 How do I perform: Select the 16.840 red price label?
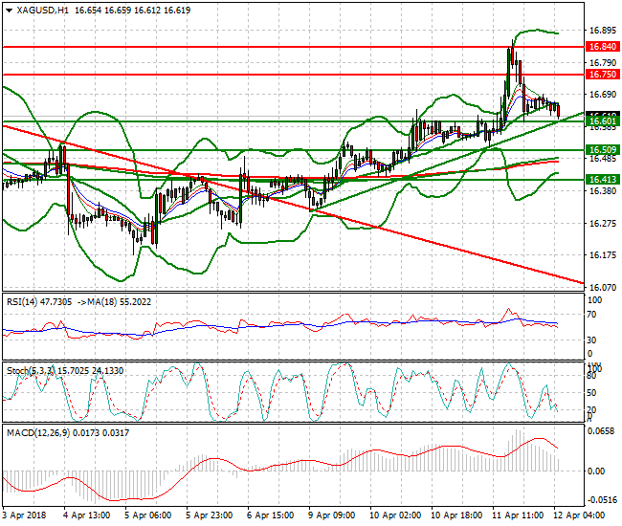pos(602,47)
